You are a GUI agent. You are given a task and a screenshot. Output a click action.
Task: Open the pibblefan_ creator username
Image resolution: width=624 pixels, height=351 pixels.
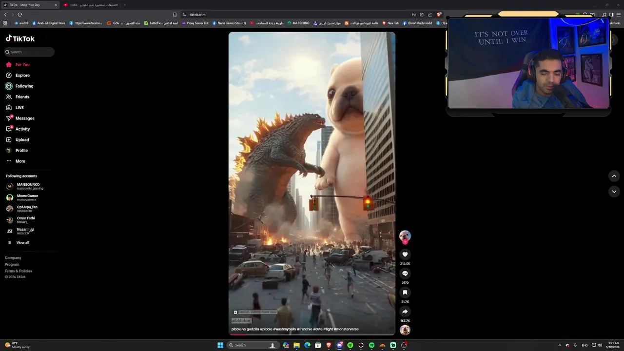(x=241, y=321)
